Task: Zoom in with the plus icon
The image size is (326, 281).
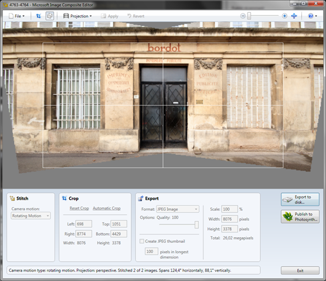Action: (x=284, y=16)
